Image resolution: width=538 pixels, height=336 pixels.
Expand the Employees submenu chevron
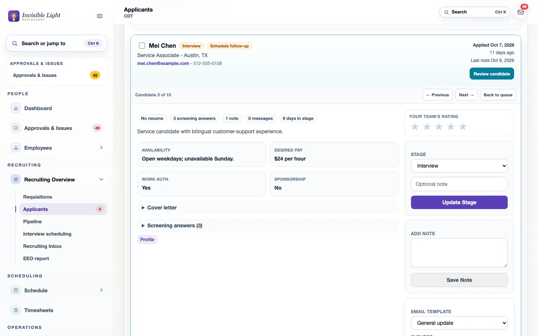click(x=101, y=148)
